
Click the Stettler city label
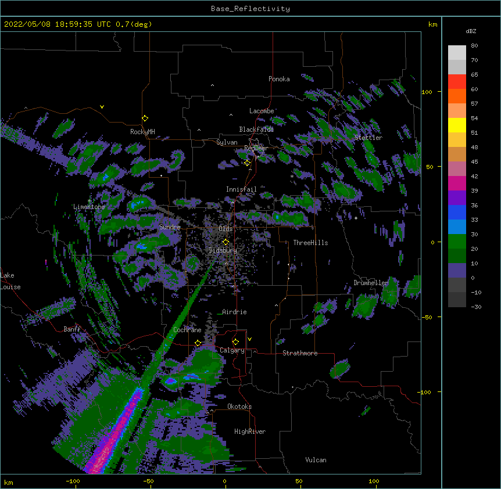tap(368, 138)
